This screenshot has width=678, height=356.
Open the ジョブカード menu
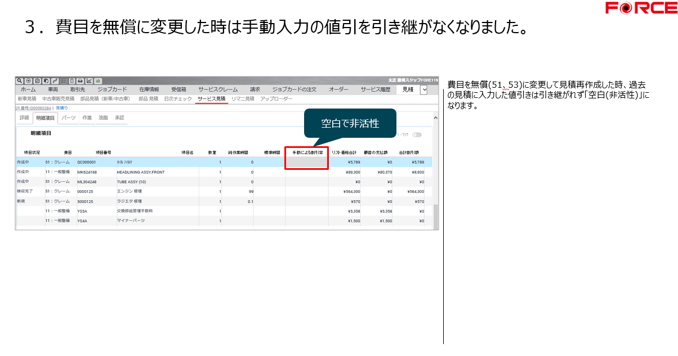(112, 89)
